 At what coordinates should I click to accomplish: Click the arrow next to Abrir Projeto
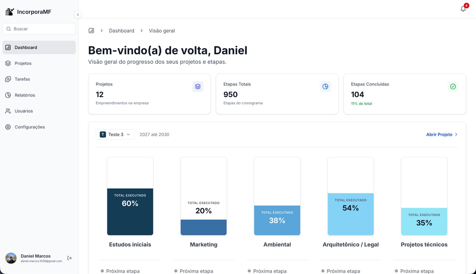pos(456,135)
